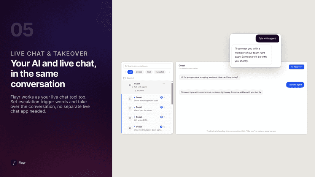Click 'I'll connect you with a member' message in chat pane
The height and width of the screenshot is (177, 315).
click(x=221, y=92)
